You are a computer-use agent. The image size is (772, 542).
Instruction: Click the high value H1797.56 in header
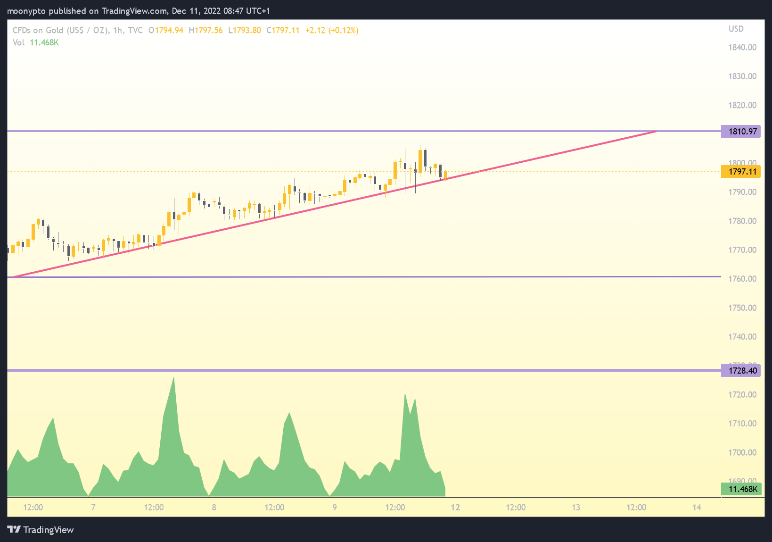pos(205,30)
